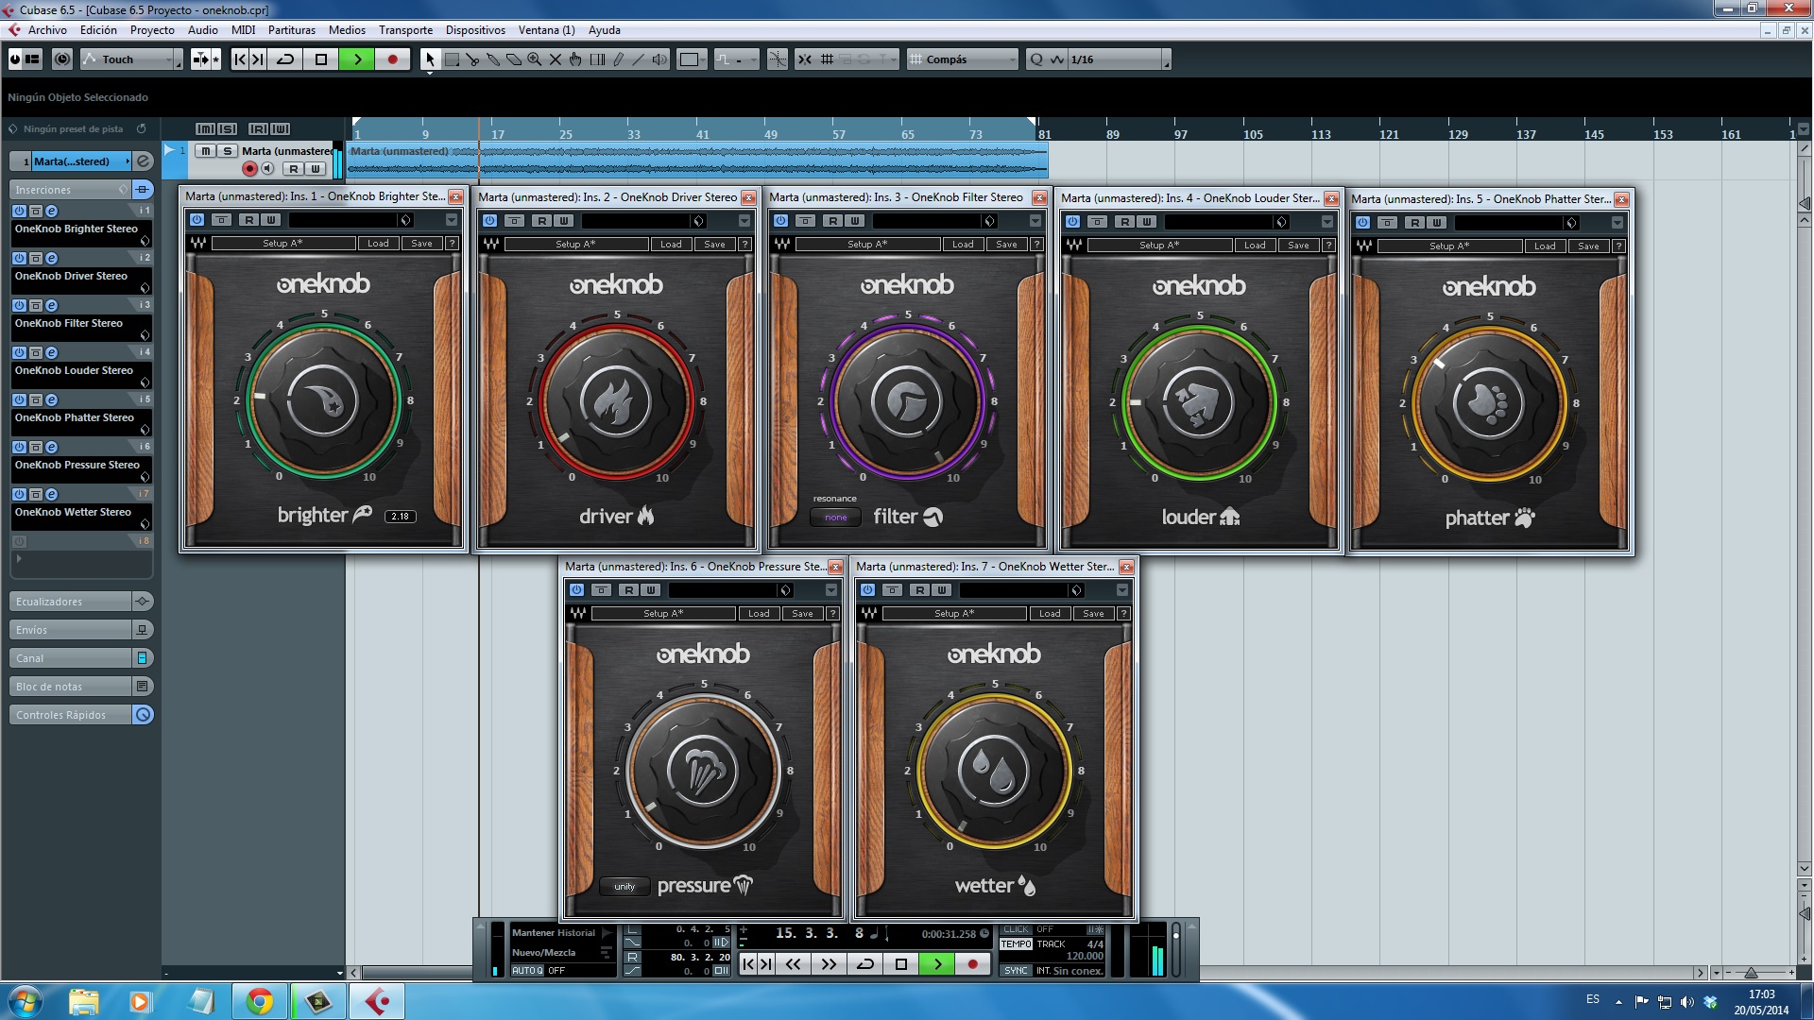
Task: Toggle Snap to Zero Crossing icon
Action: 778,59
